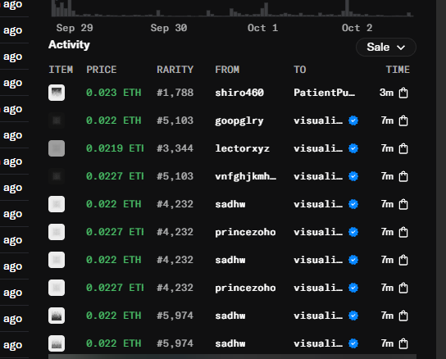Open the item thumbnail in goopglry row
The width and height of the screenshot is (446, 359).
click(x=57, y=120)
